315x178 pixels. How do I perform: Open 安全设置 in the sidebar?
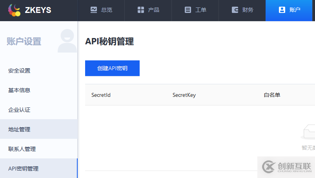pyautogui.click(x=38, y=71)
